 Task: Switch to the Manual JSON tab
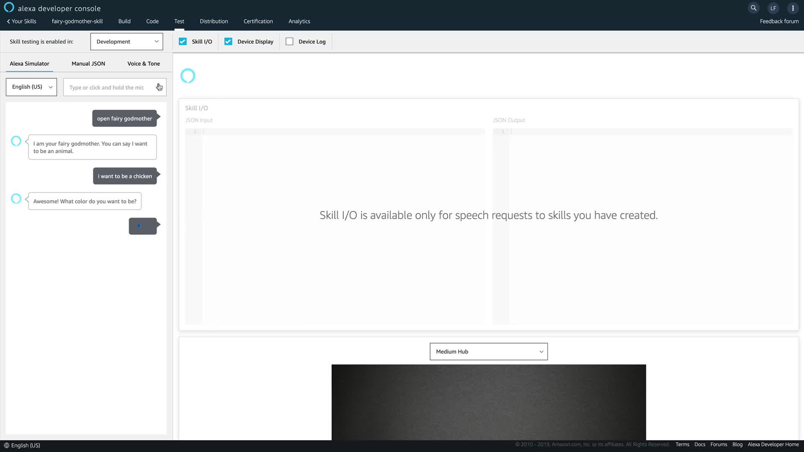tap(88, 64)
